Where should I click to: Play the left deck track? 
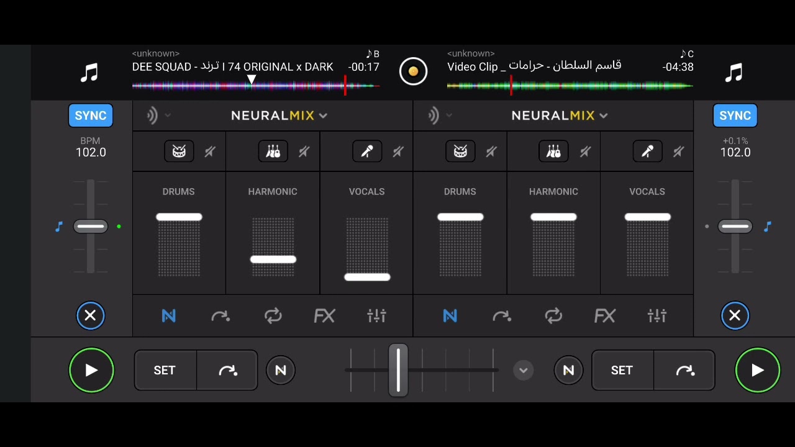click(x=91, y=371)
